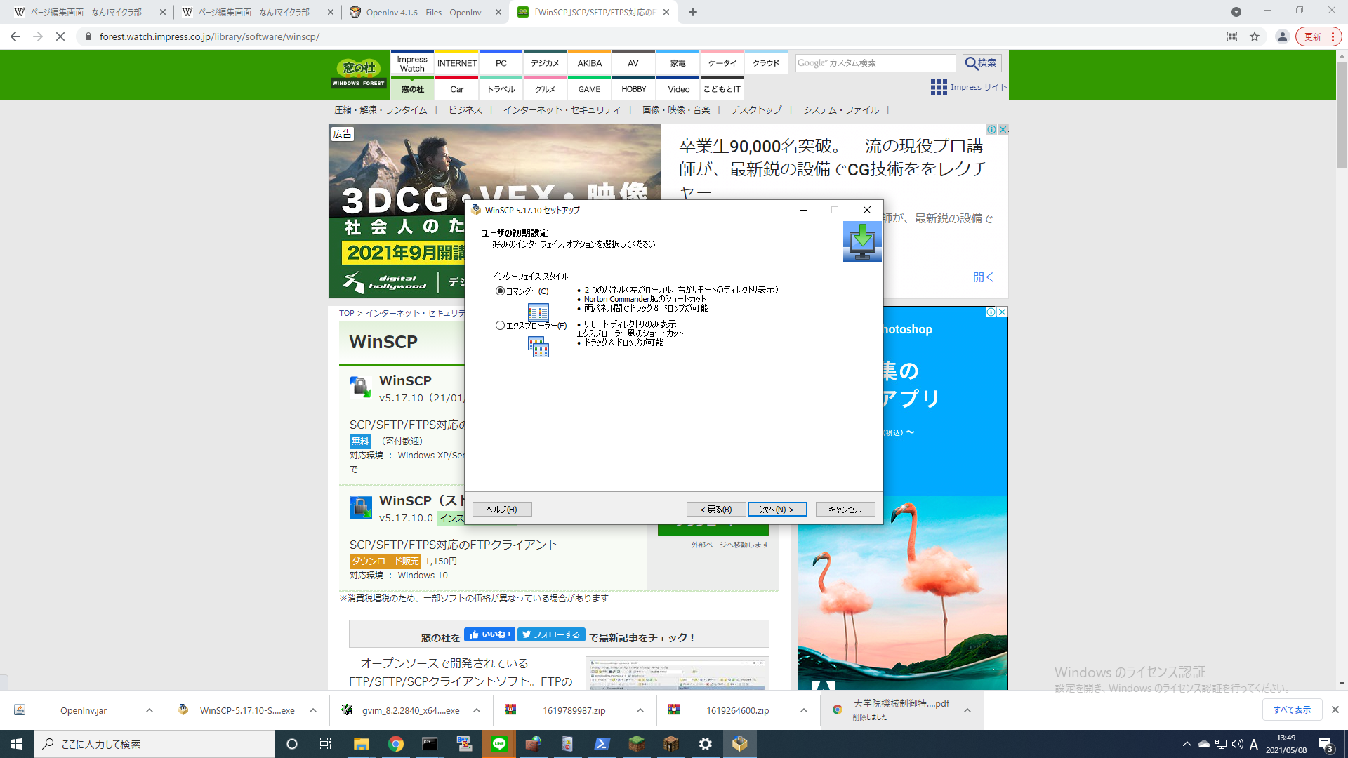Click the ad Open (開く) link
The width and height of the screenshot is (1348, 758).
point(984,277)
